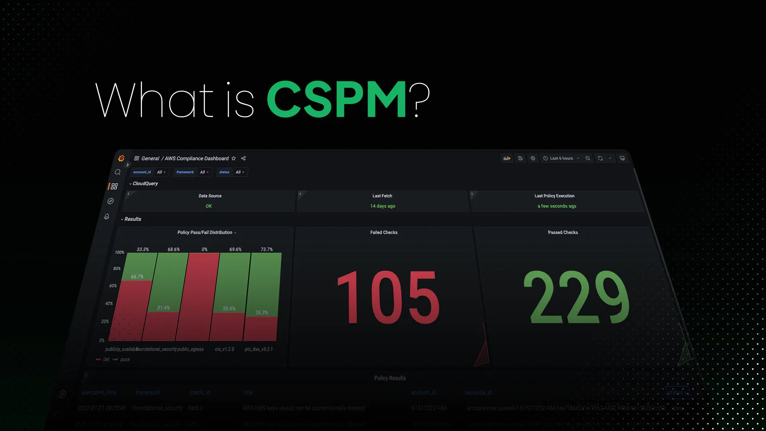This screenshot has height=431, width=766.
Task: Hide the fail series in the legend
Action: click(106, 359)
